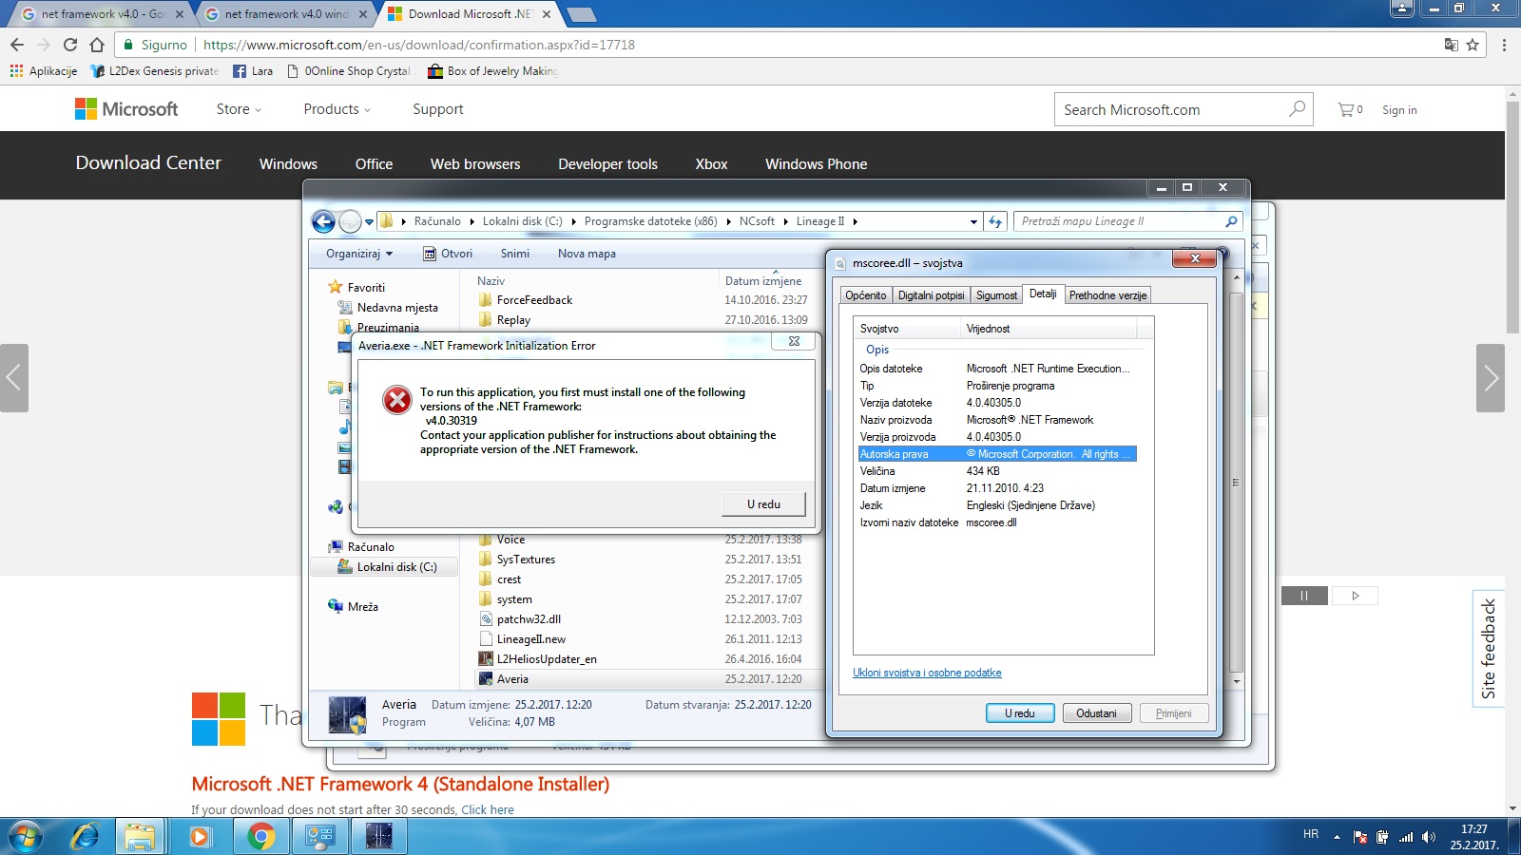
Task: Sort files by the Naziv column header
Action: [x=491, y=281]
